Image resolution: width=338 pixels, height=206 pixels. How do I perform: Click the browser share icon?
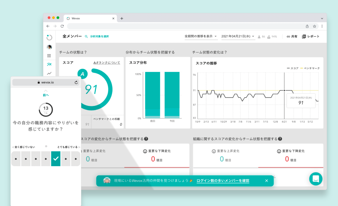tap(307, 26)
